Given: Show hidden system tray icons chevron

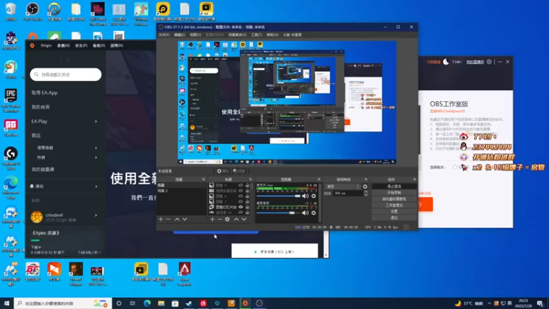Looking at the screenshot, I should pos(489,304).
